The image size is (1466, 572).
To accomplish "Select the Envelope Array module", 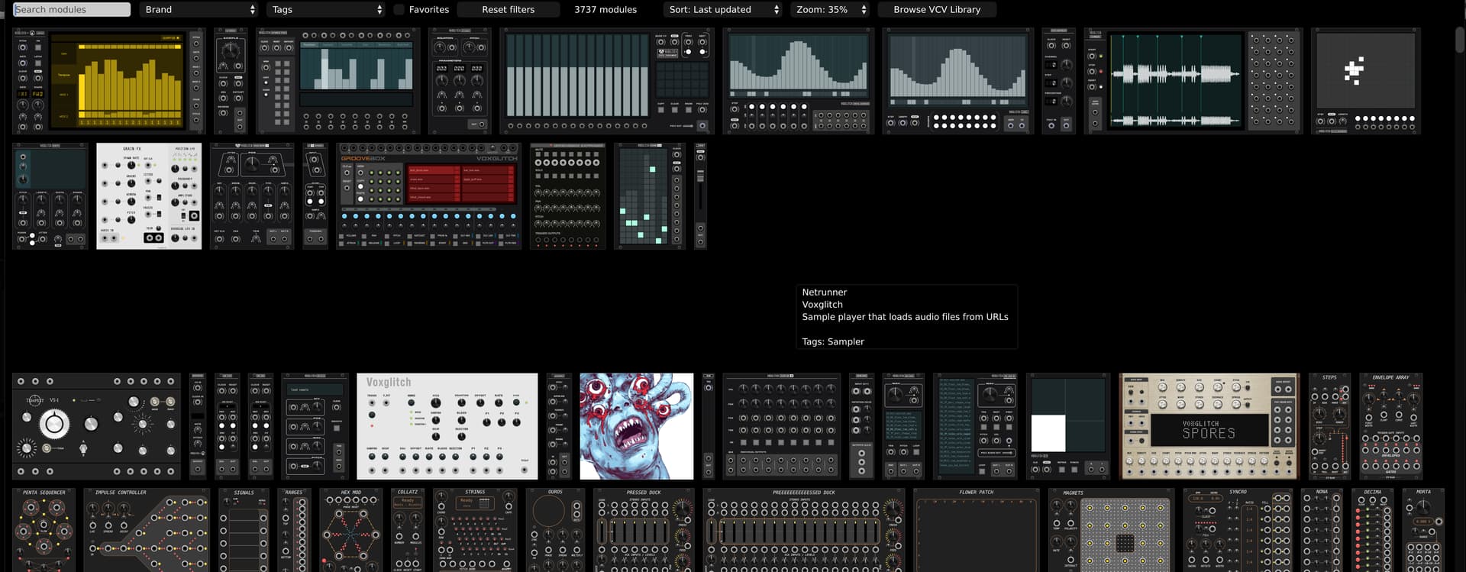I will tap(1390, 426).
